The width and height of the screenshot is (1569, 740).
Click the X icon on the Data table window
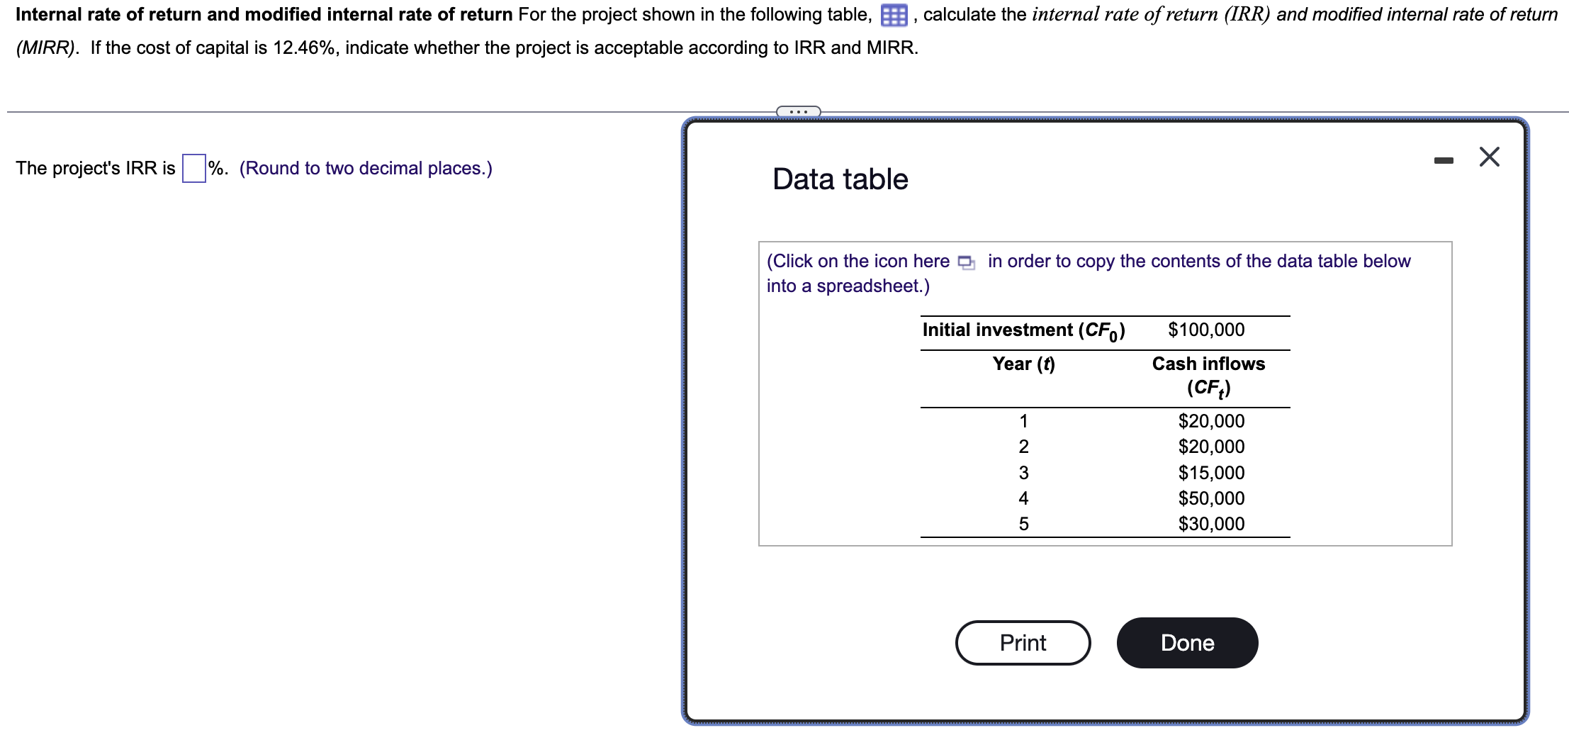(x=1489, y=157)
